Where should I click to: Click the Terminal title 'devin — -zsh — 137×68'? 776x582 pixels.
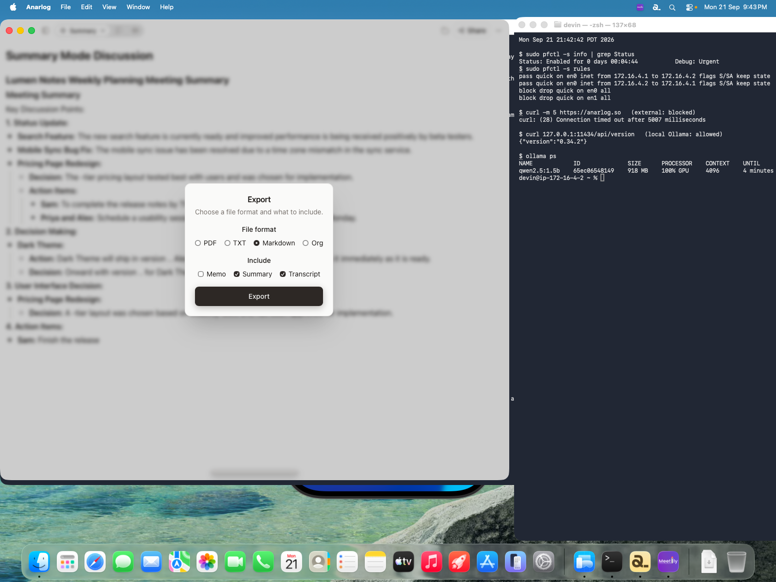click(599, 25)
